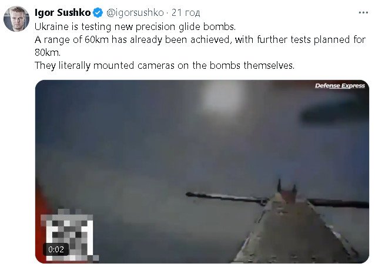Viewport: 375px width, 267px height.
Task: Open Igor Sushko's profile avatar photo
Action: click(16, 19)
